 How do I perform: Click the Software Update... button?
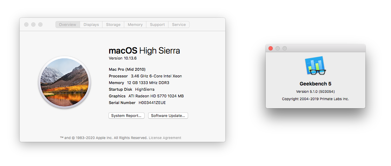pos(168,116)
